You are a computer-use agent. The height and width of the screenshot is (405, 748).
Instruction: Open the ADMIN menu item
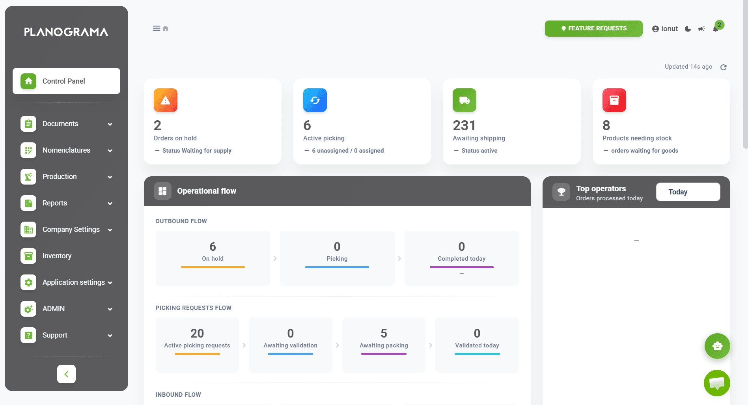(66, 309)
